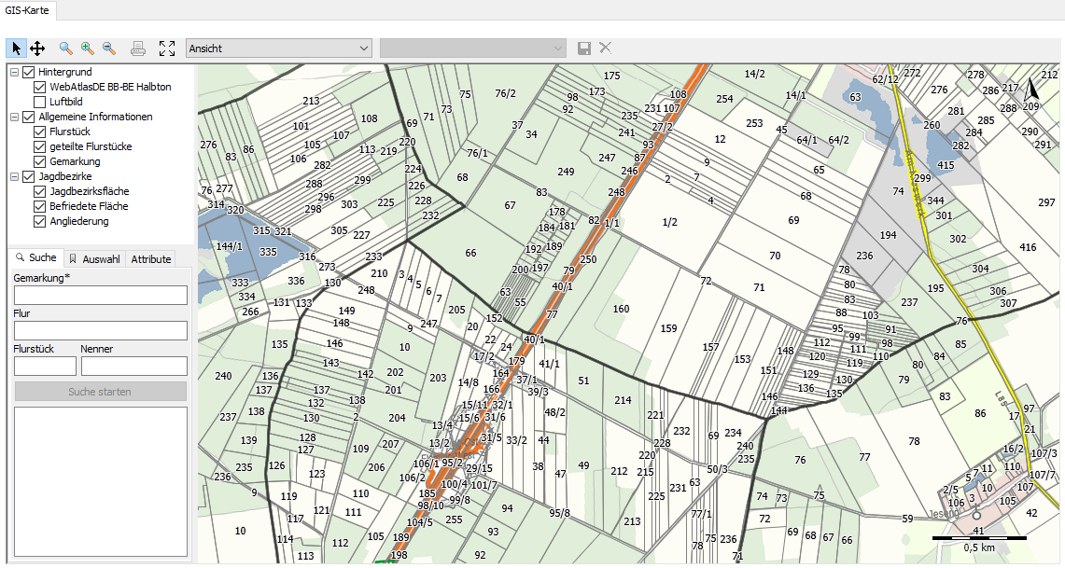Print the current map view
Screen dimensions: 1065x568
(x=138, y=48)
